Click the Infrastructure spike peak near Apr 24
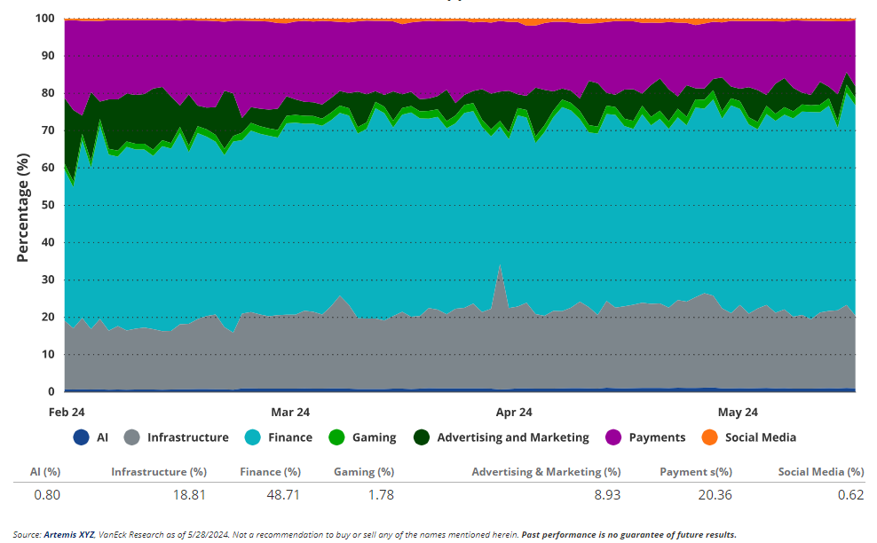Image resolution: width=877 pixels, height=543 pixels. 501,266
